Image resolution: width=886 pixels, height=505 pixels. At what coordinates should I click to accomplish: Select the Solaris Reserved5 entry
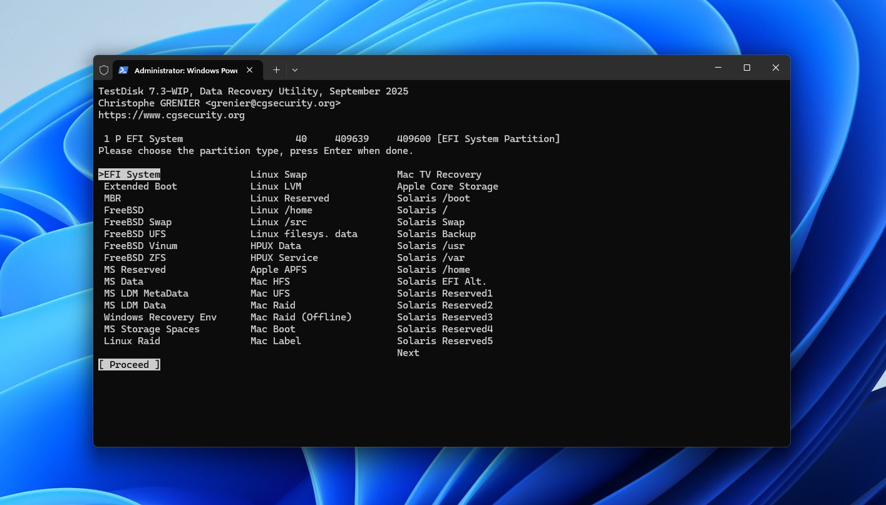click(445, 341)
